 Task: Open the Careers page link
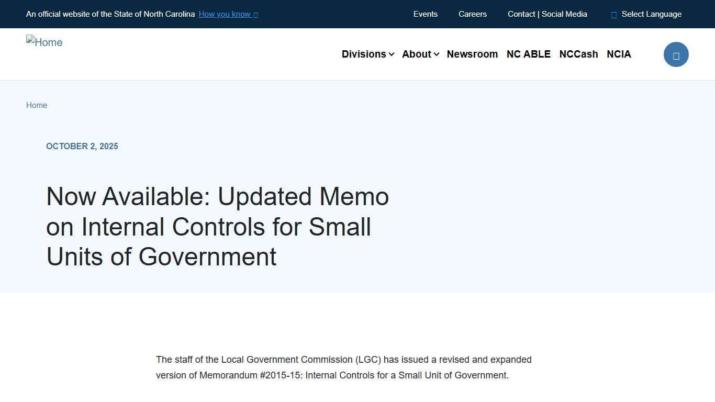click(x=472, y=14)
